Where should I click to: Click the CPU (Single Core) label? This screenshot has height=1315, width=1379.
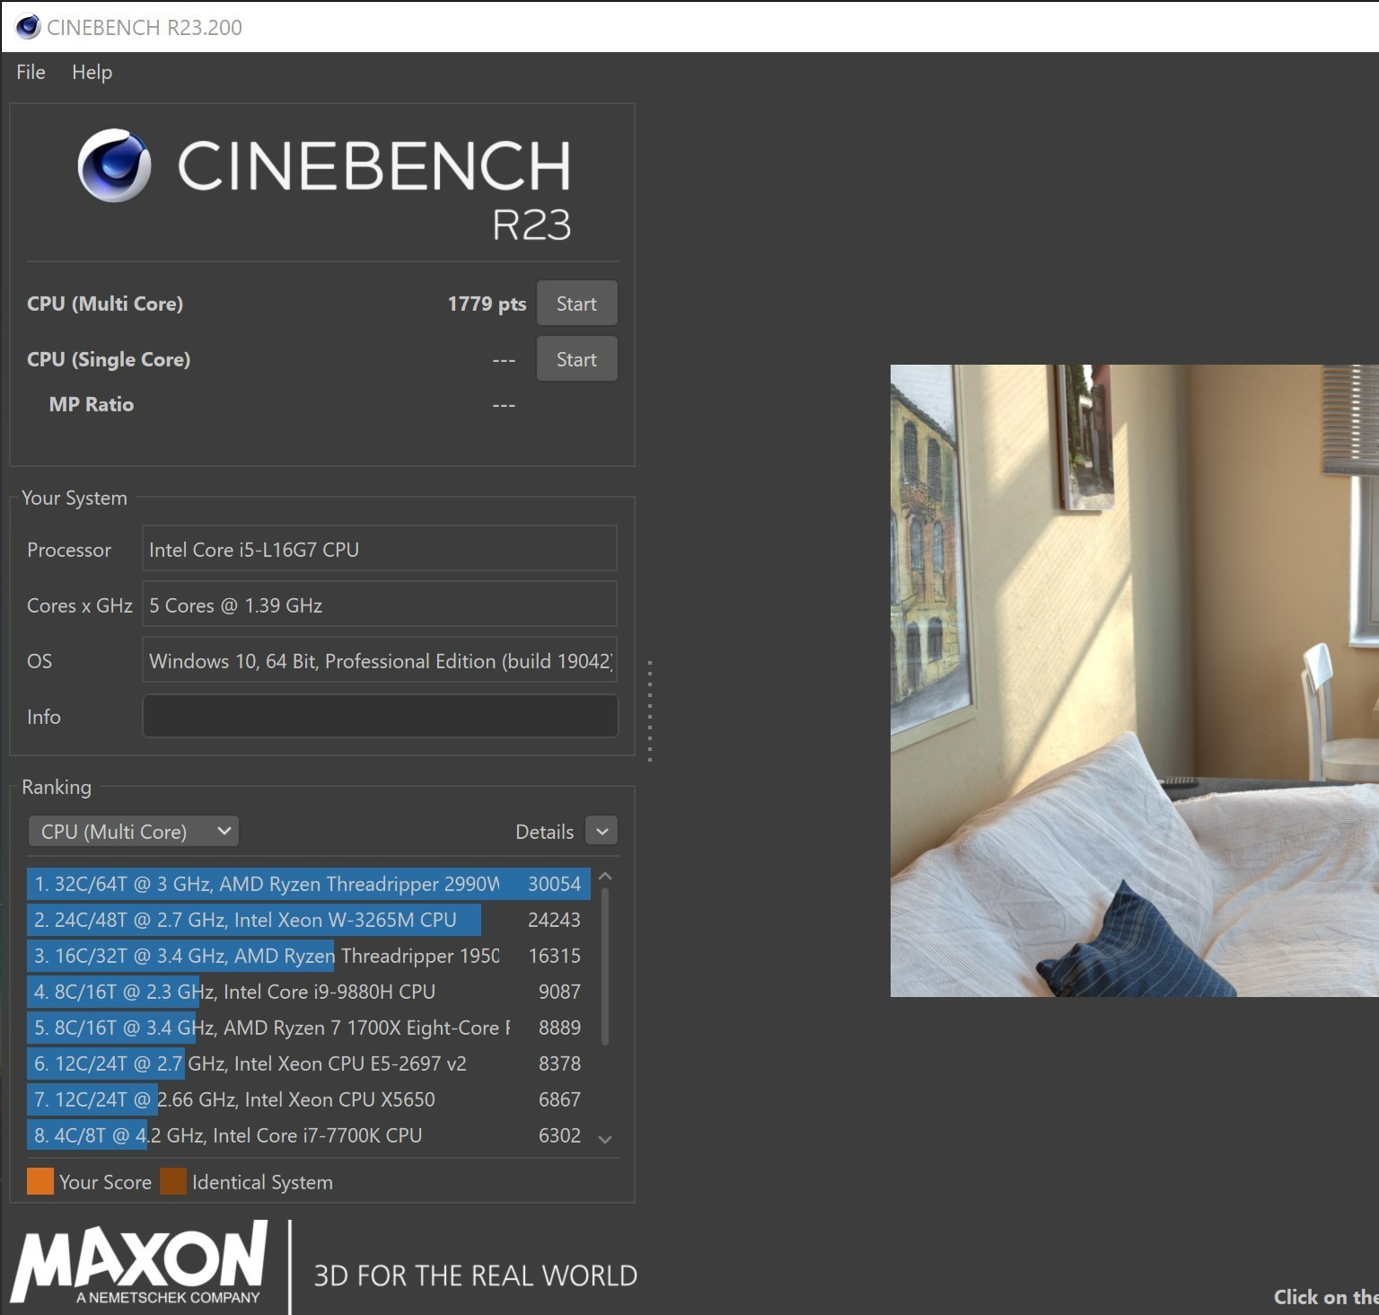[109, 359]
